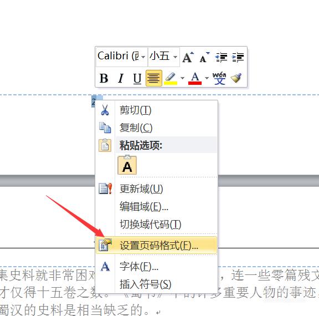
Task: Click into the Calibri font name field
Action: click(119, 57)
